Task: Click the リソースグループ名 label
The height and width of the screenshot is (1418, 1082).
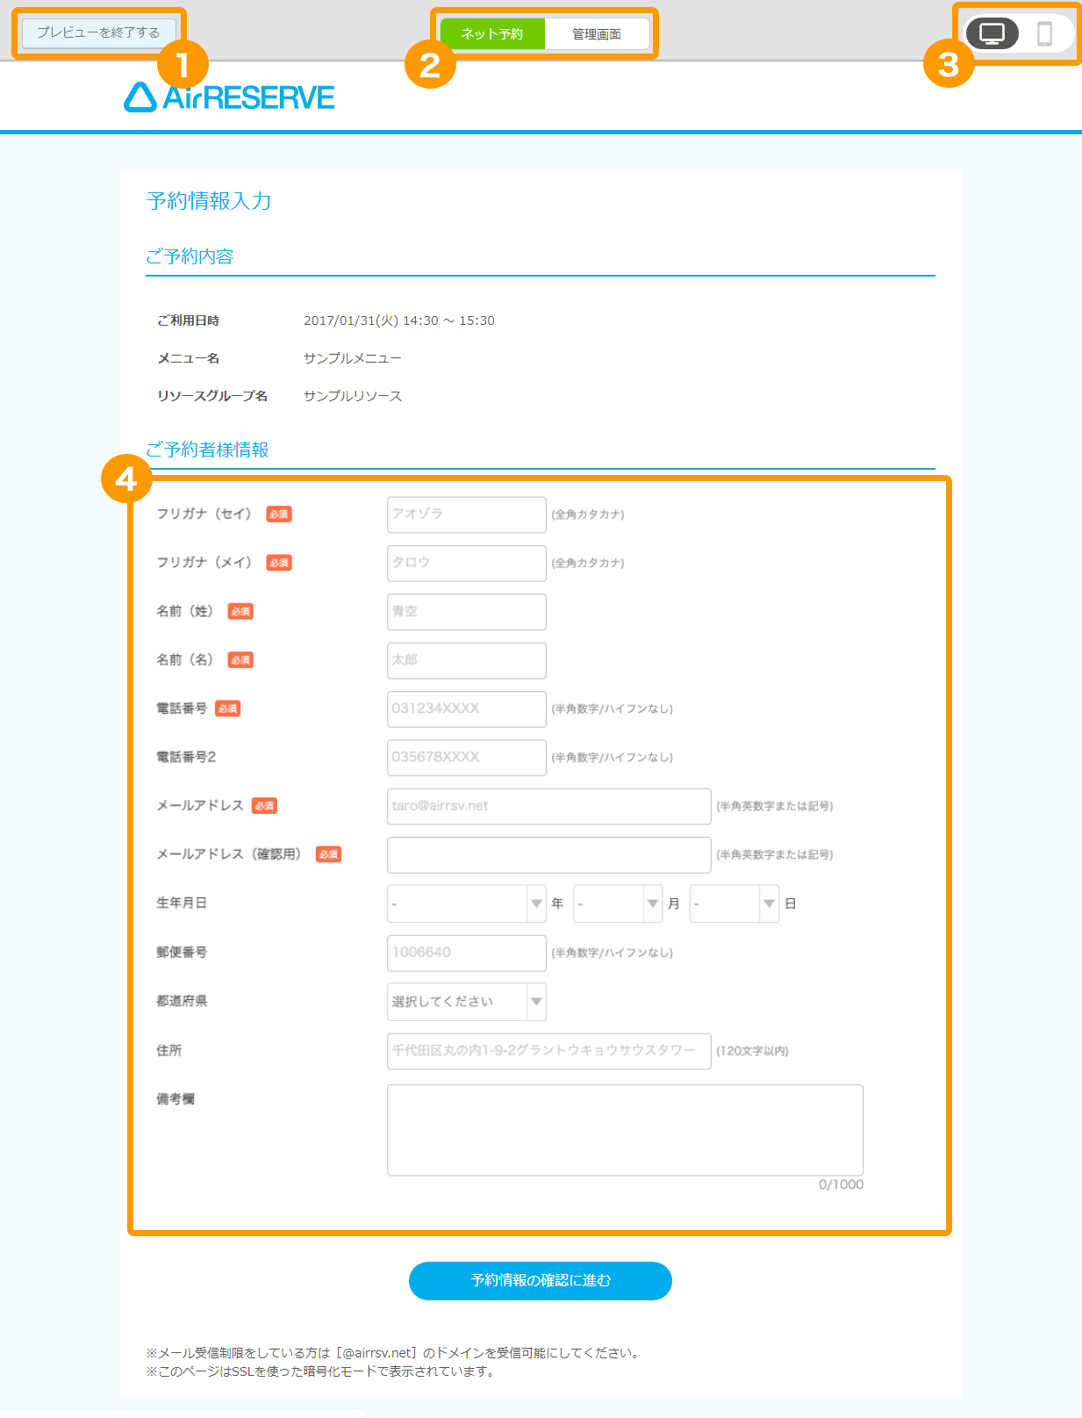Action: coord(212,396)
